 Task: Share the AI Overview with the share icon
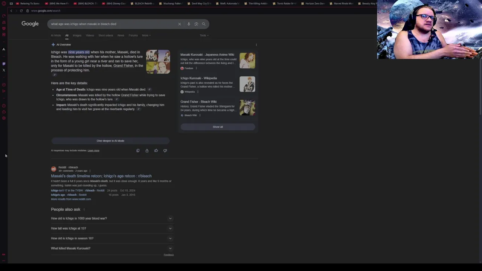pos(147,151)
